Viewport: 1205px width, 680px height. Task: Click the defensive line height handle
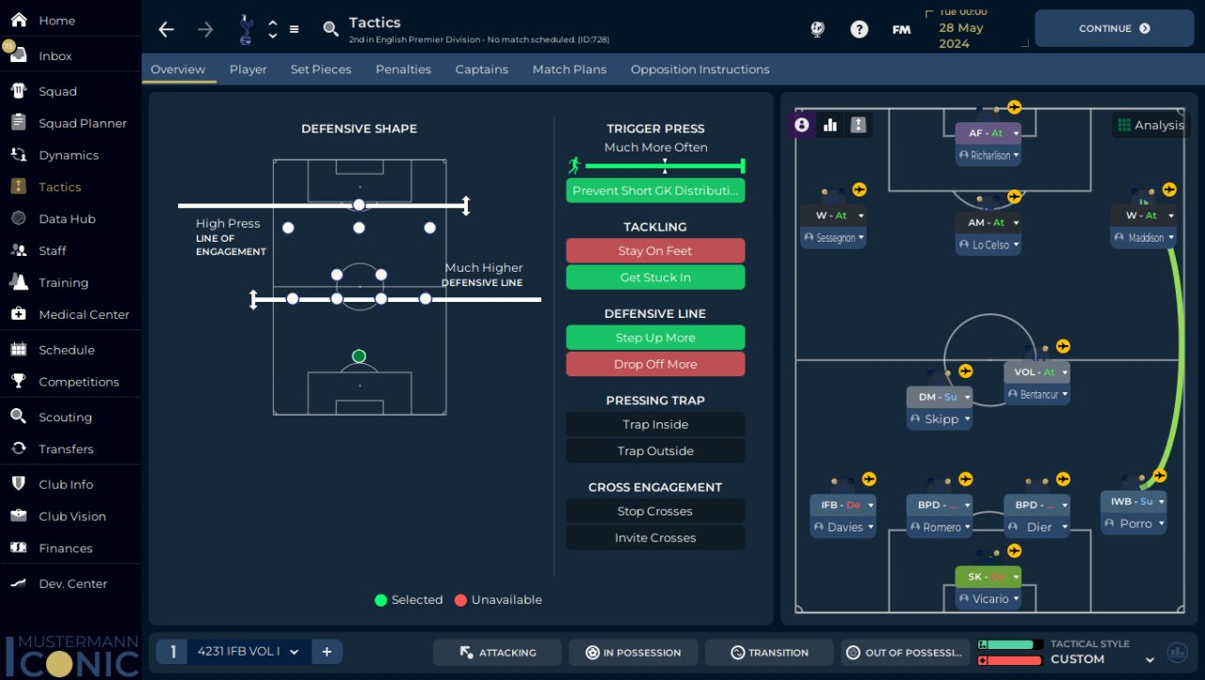[x=253, y=299]
